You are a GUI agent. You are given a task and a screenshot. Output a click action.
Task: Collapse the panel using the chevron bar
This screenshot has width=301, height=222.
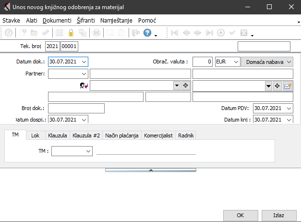[150, 170]
